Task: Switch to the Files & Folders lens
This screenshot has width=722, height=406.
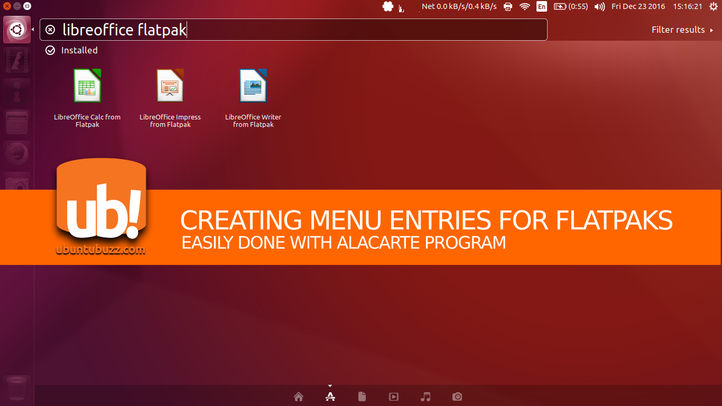Action: click(362, 396)
